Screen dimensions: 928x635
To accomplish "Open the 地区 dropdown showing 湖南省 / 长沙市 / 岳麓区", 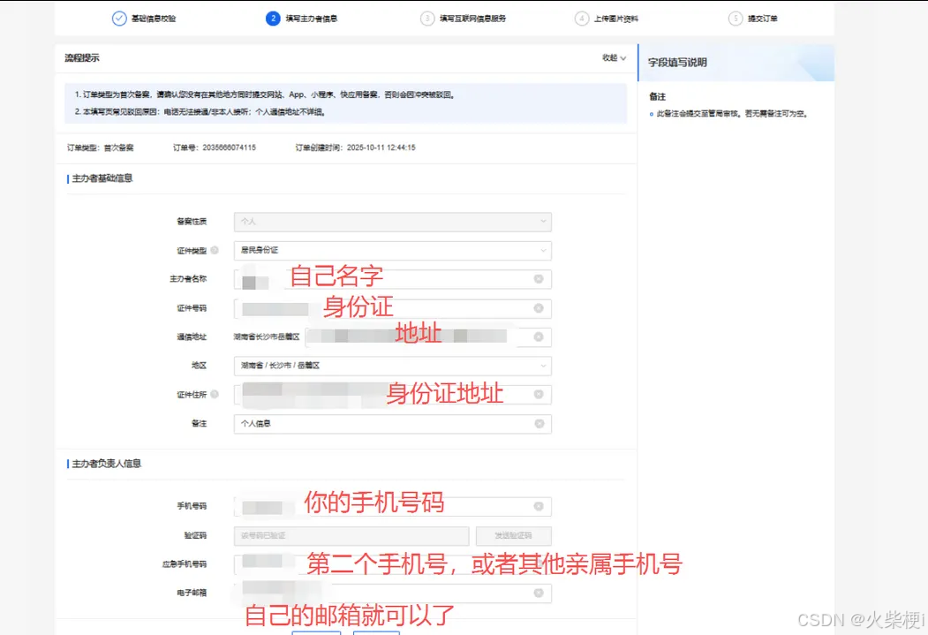I will click(392, 365).
